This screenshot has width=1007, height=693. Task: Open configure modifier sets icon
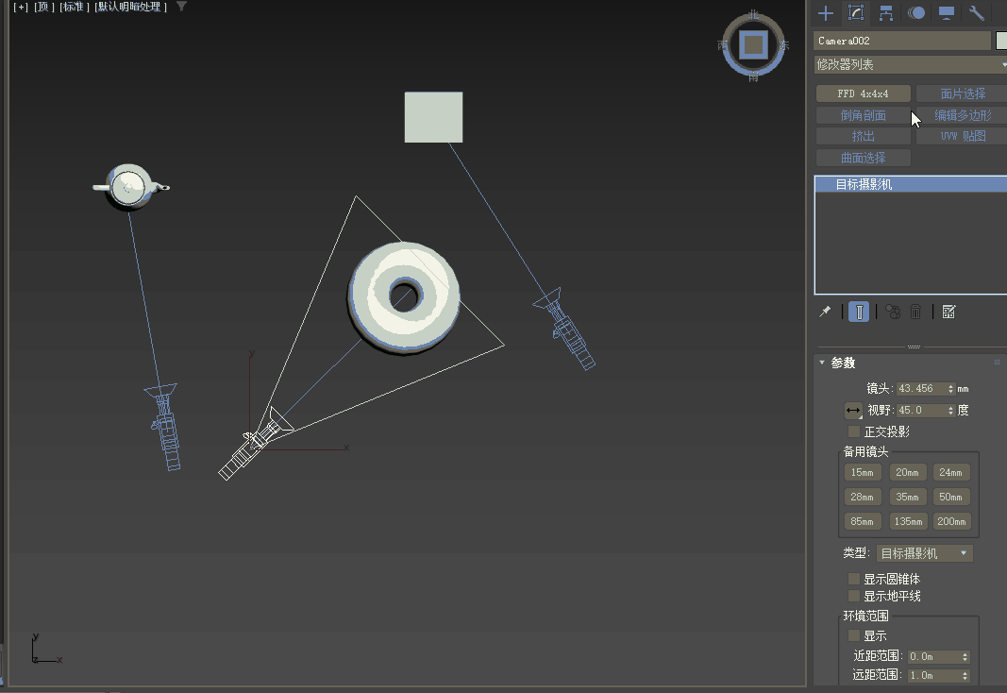click(x=948, y=312)
